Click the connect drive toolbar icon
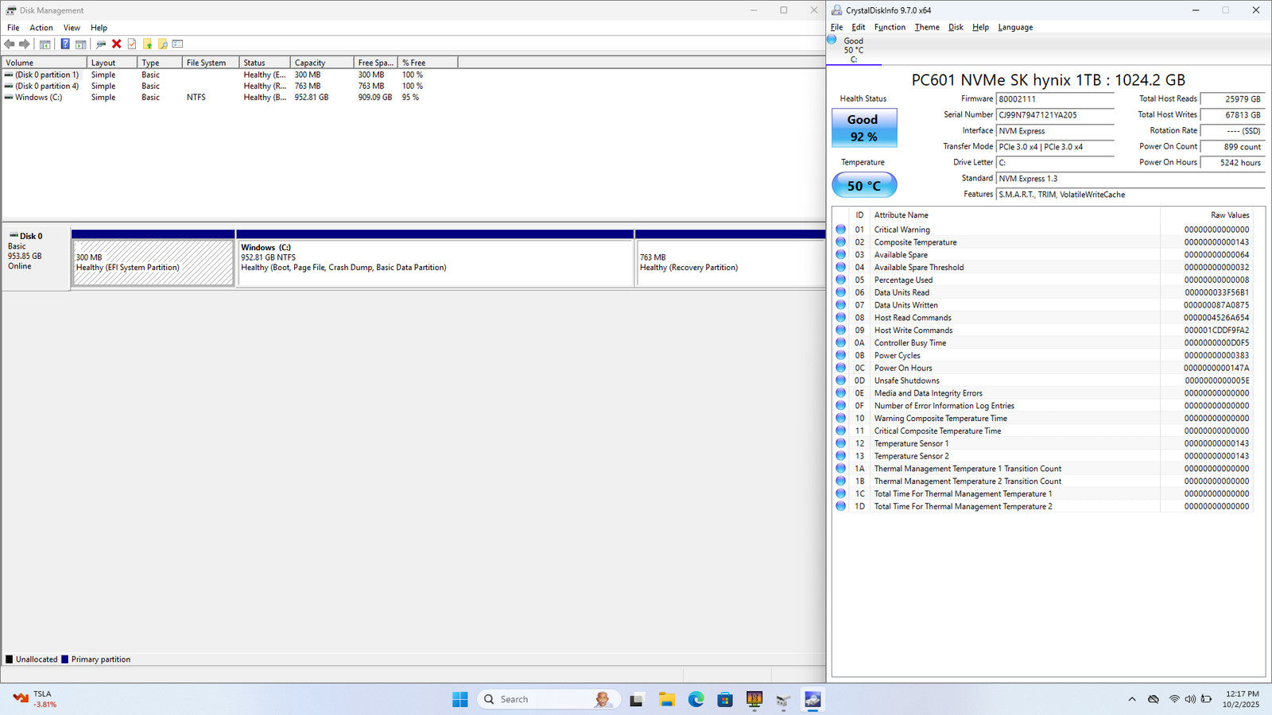 click(x=101, y=44)
